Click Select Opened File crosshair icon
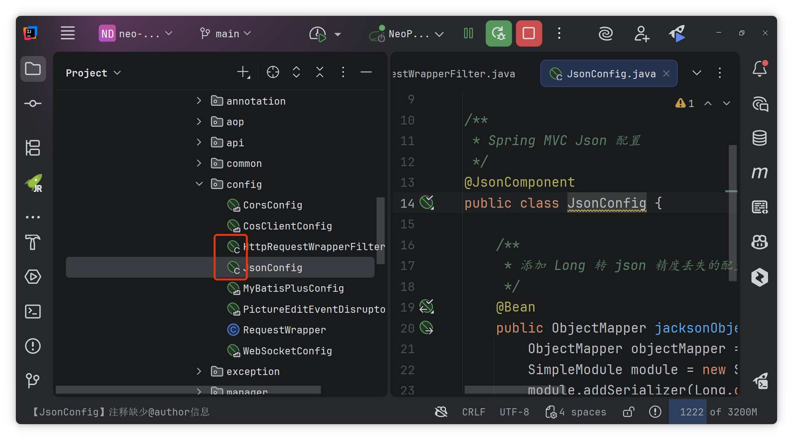The width and height of the screenshot is (793, 440). pos(273,72)
